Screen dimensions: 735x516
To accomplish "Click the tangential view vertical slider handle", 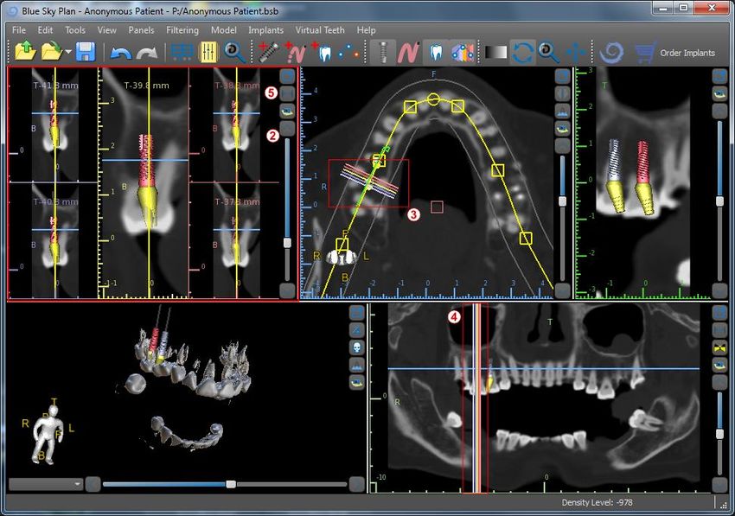I will tap(719, 201).
